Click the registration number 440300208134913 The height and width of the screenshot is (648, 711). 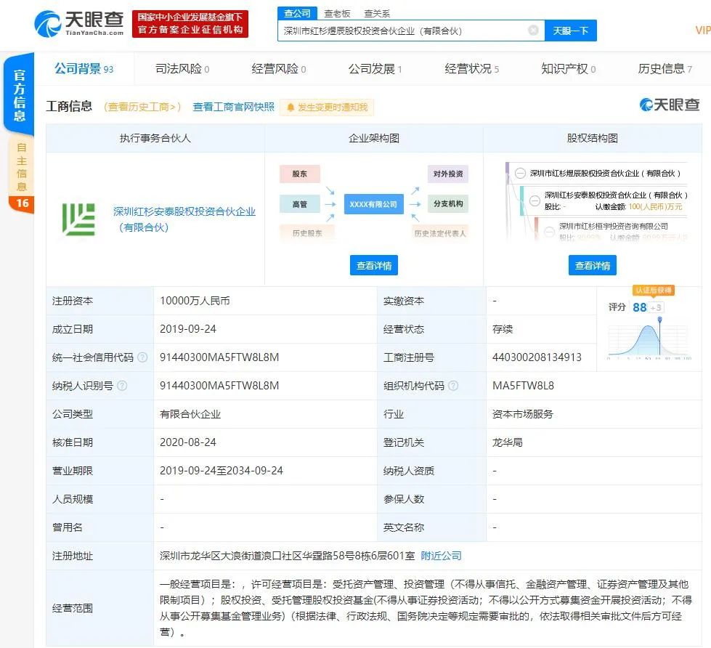pyautogui.click(x=537, y=357)
